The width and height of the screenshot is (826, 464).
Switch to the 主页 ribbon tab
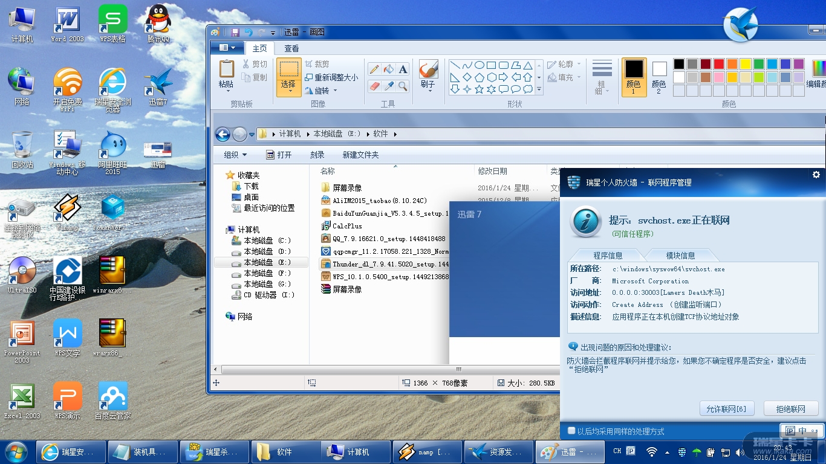coord(259,48)
